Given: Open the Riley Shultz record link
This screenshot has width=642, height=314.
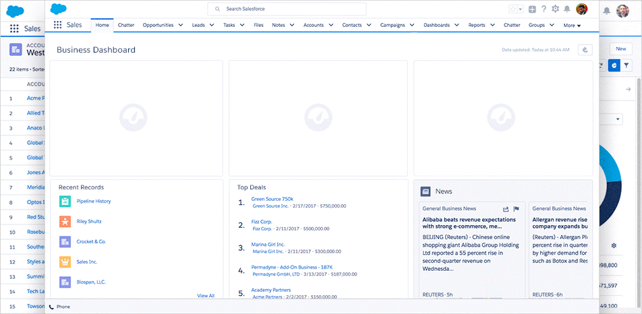Looking at the screenshot, I should click(89, 221).
